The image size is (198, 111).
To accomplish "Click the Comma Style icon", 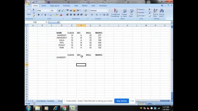I will (100, 15).
